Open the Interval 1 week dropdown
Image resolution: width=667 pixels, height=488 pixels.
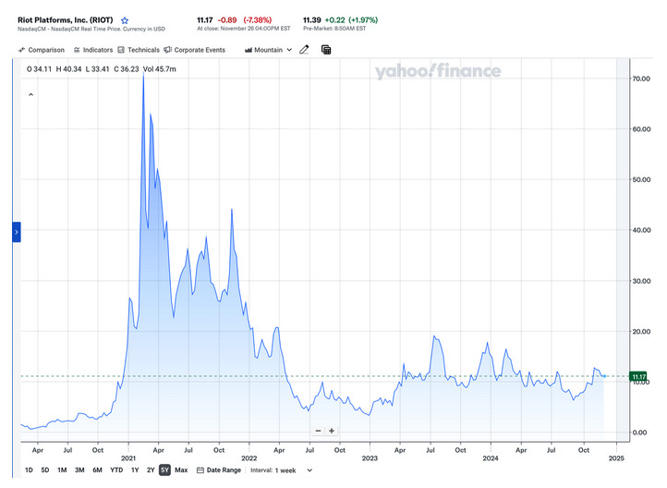coord(282,470)
